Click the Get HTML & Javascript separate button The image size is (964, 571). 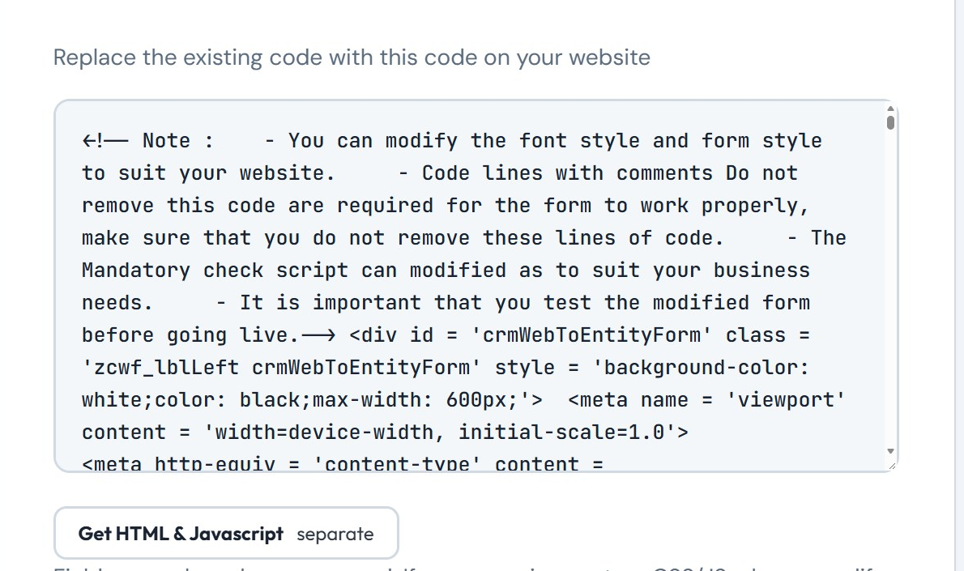pyautogui.click(x=226, y=533)
